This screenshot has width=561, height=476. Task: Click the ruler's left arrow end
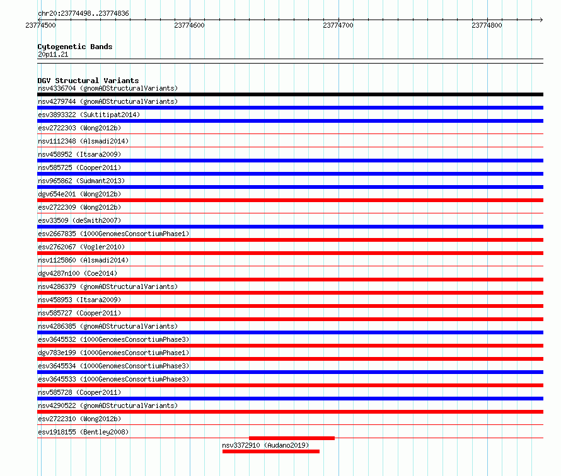pos(39,20)
